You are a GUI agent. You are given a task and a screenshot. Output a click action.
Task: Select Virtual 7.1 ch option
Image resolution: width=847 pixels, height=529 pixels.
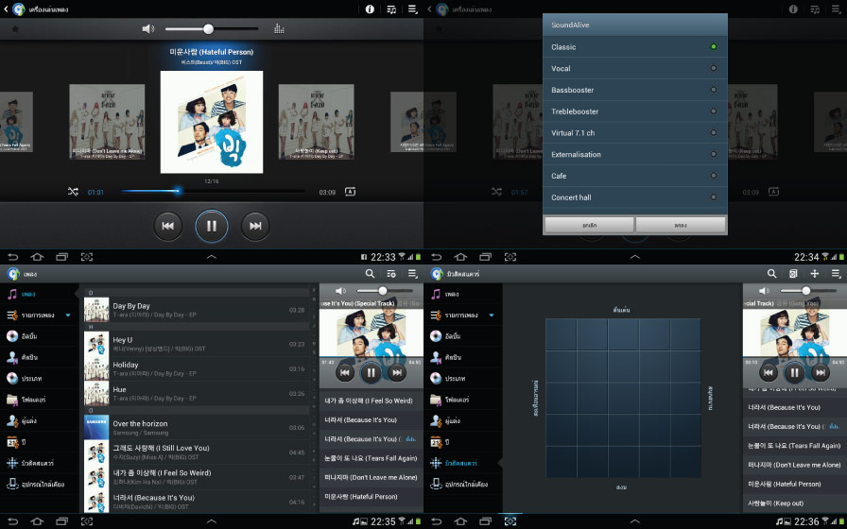click(x=634, y=133)
